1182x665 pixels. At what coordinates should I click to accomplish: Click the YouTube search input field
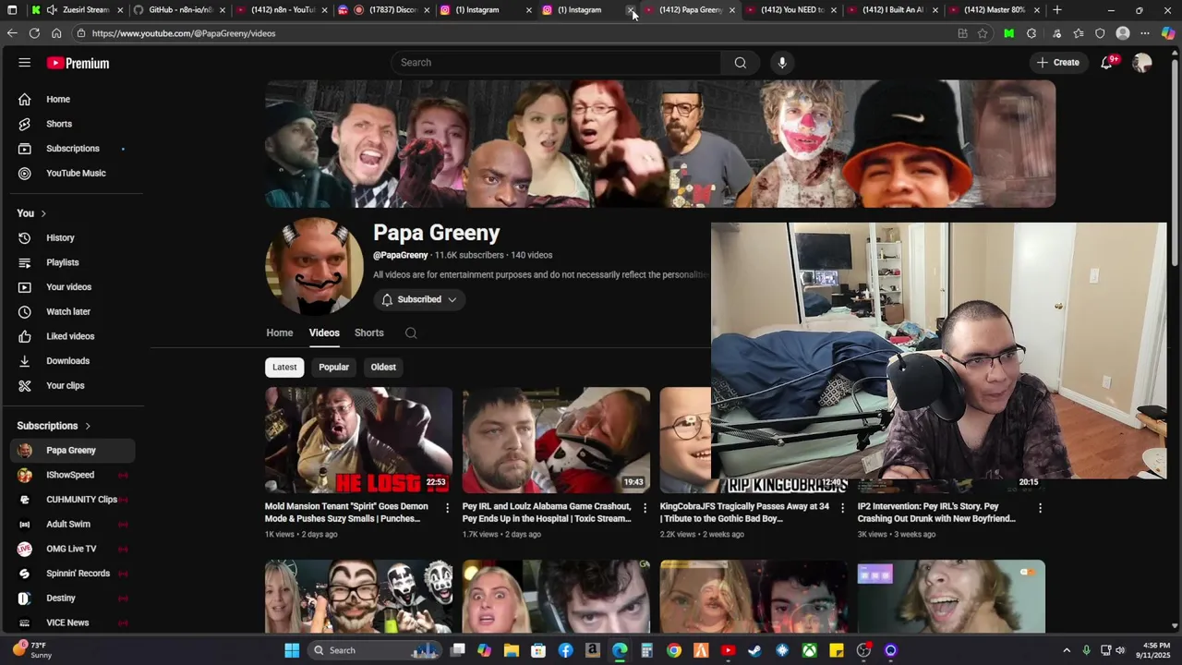tap(556, 63)
